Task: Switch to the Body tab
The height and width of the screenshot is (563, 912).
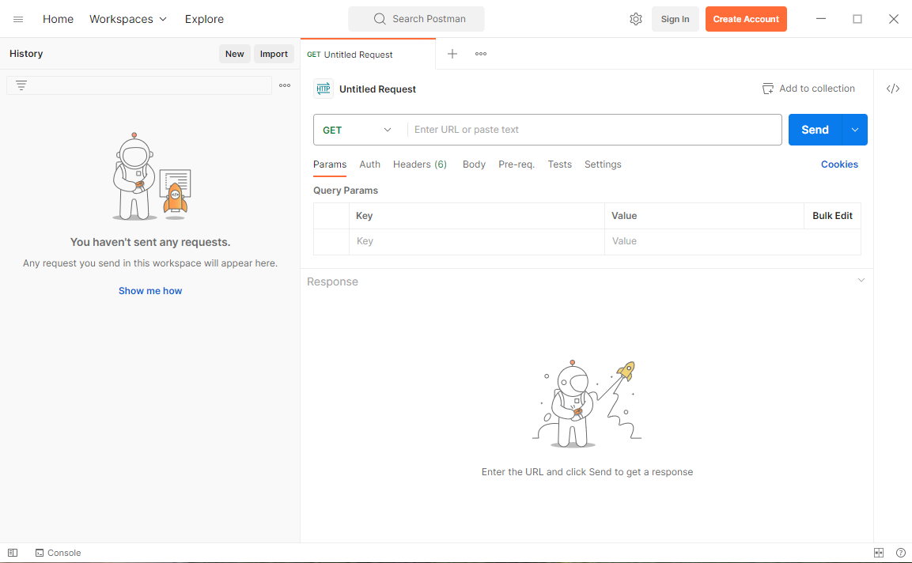Action: (x=474, y=164)
